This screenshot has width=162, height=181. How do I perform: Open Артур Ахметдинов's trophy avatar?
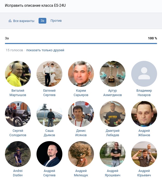pyautogui.click(x=113, y=74)
